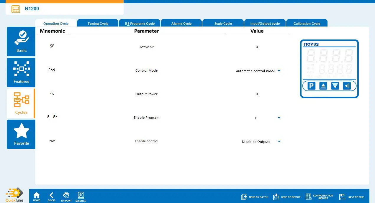This screenshot has height=203, width=375.
Task: Open the Basic configuration section
Action: (21, 41)
